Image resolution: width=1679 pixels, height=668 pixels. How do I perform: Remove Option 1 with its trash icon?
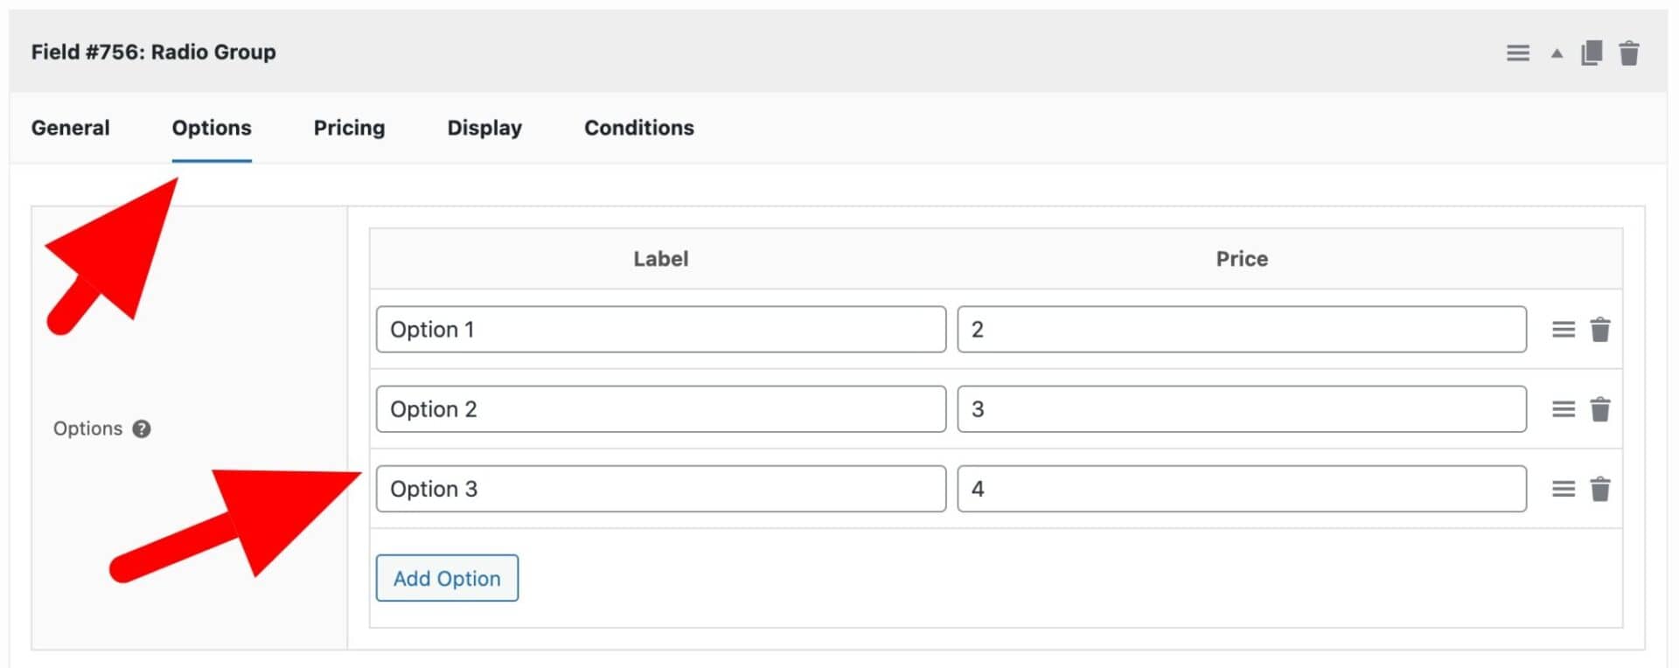coord(1601,329)
